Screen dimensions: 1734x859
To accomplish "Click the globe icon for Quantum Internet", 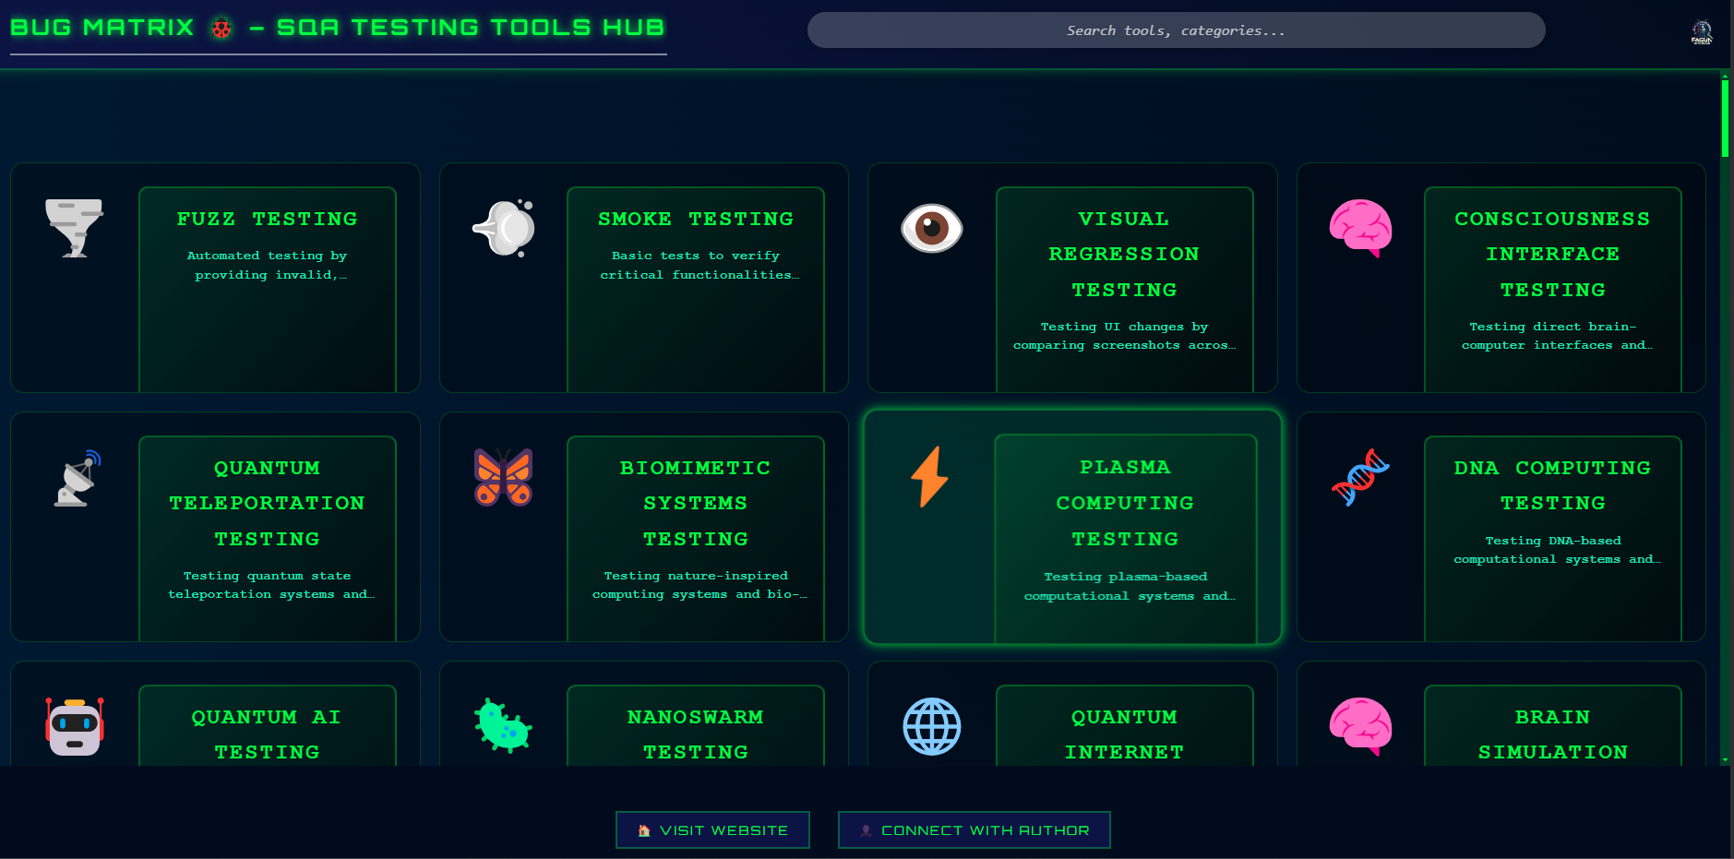I will pyautogui.click(x=932, y=726).
